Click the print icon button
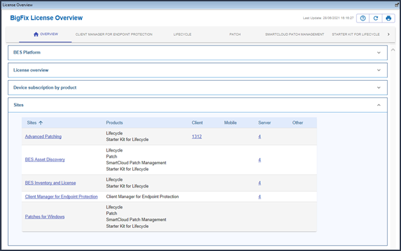The width and height of the screenshot is (401, 251). [x=388, y=18]
